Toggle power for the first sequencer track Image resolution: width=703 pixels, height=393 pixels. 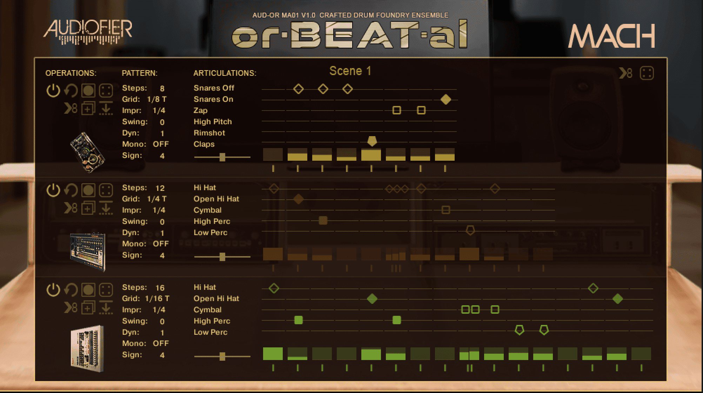[x=53, y=91]
